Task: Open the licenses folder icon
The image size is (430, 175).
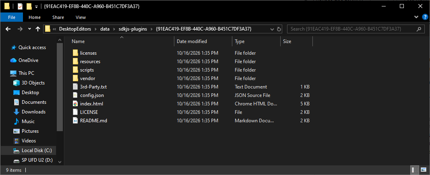Action: coord(75,53)
